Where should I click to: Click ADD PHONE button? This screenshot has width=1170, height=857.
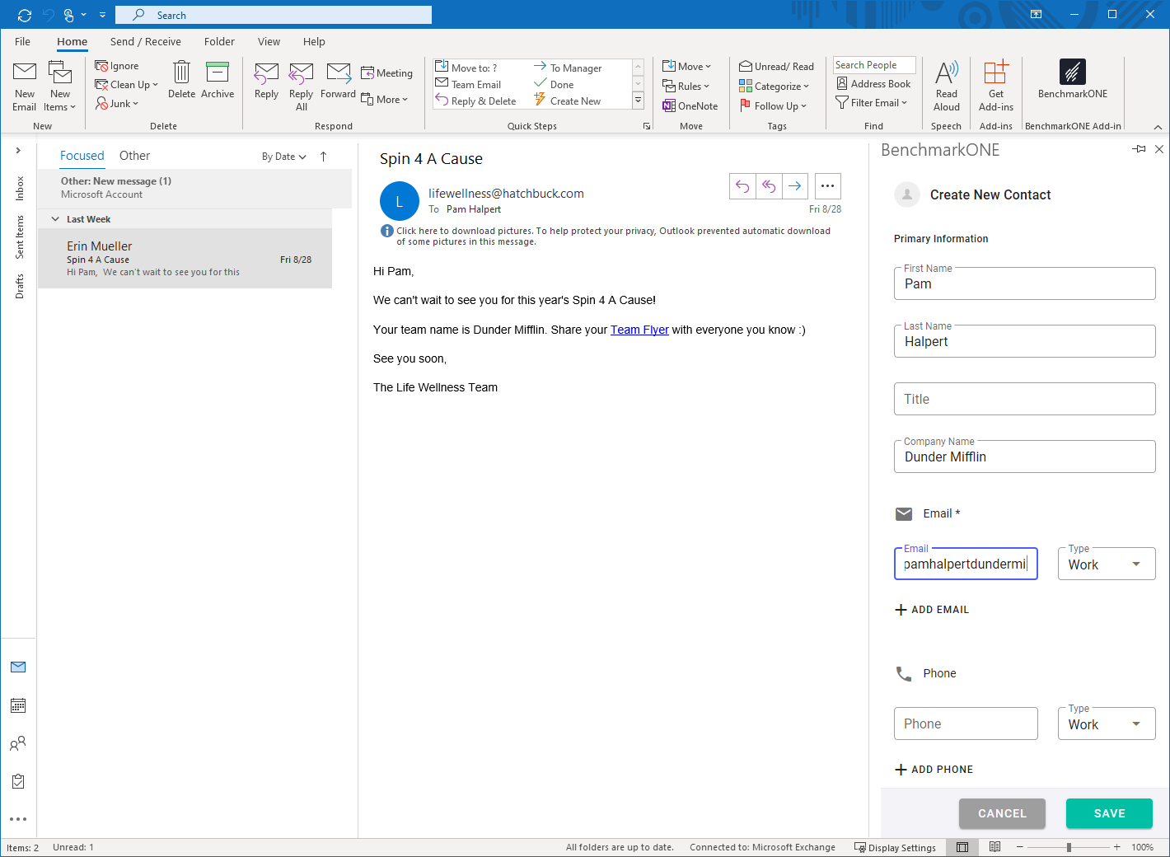coord(934,770)
